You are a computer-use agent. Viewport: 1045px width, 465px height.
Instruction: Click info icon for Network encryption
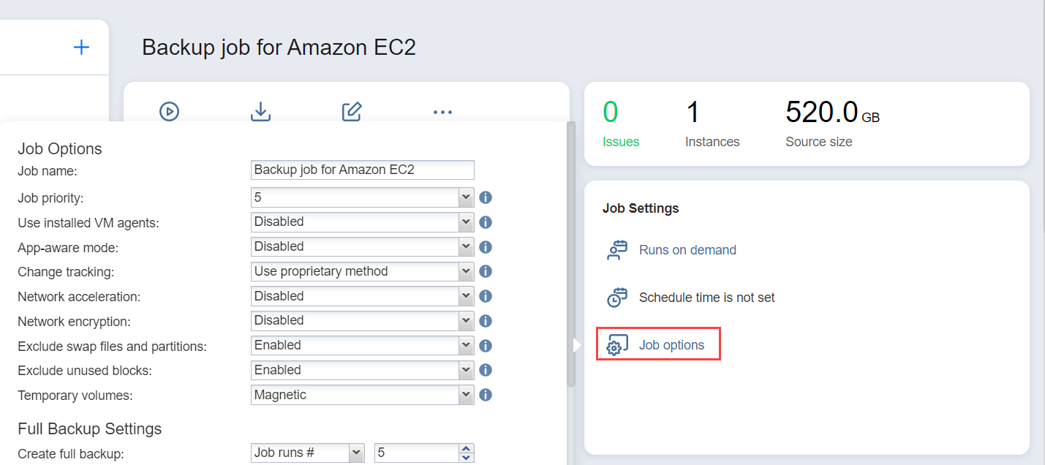485,321
